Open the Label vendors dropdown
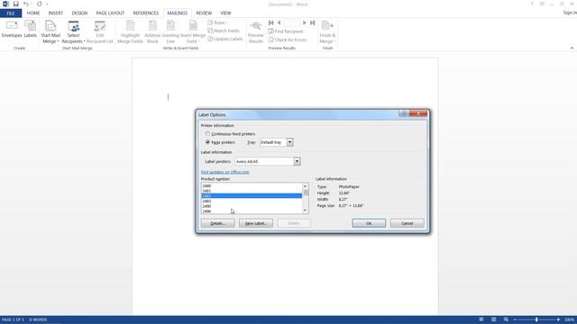Image resolution: width=577 pixels, height=324 pixels. 297,161
